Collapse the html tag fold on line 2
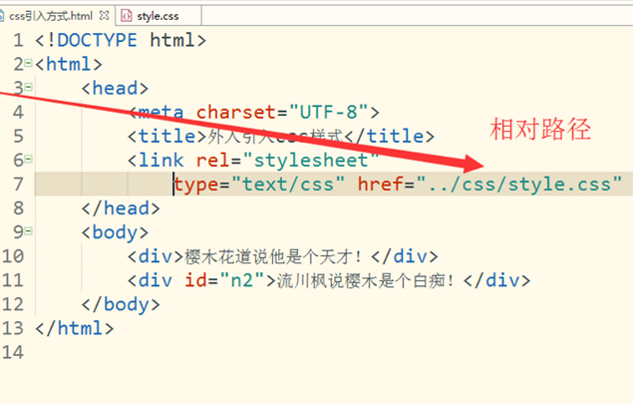 28,63
